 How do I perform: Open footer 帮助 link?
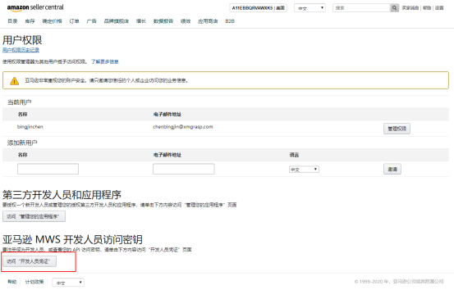coord(12,282)
